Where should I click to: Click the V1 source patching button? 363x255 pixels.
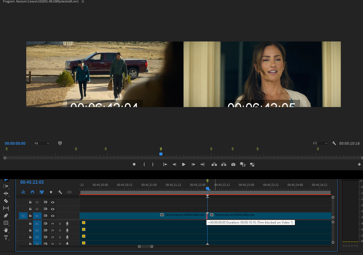[23, 216]
